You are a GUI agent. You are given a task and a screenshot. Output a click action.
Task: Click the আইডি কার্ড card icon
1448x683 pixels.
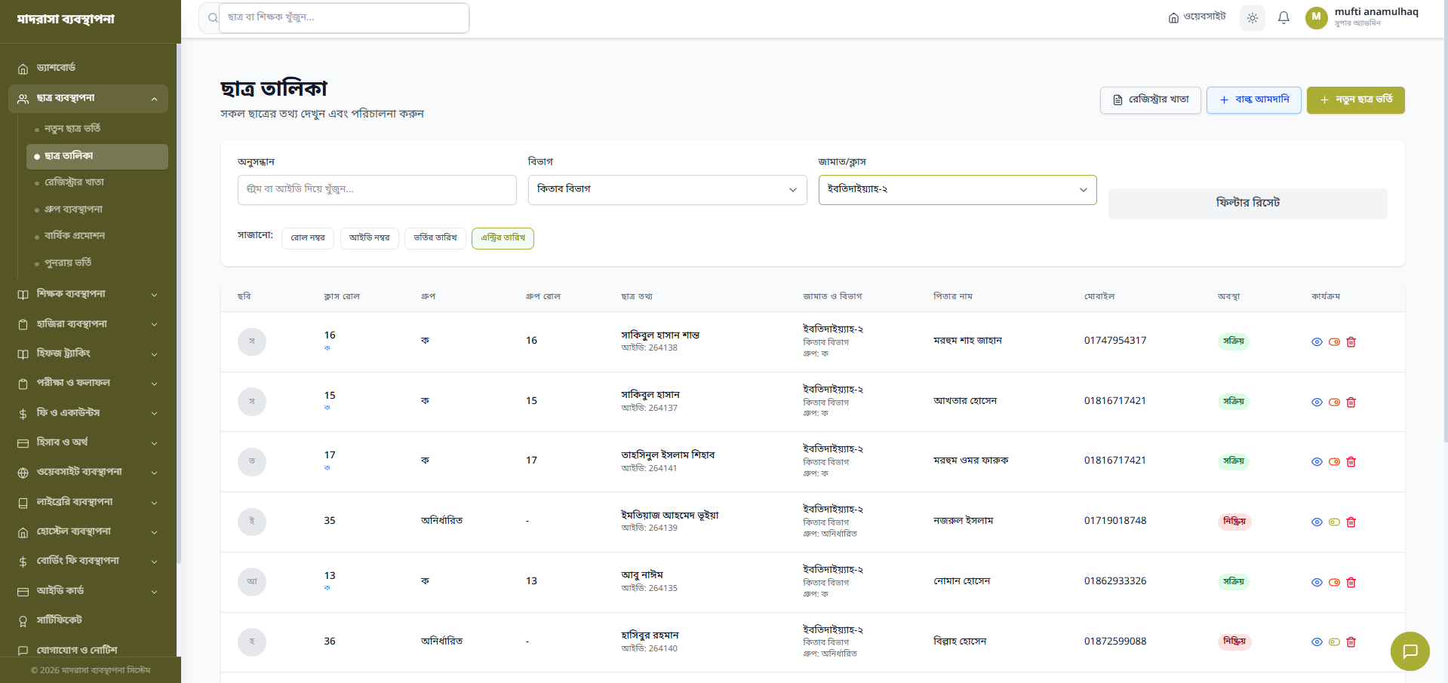coord(23,592)
